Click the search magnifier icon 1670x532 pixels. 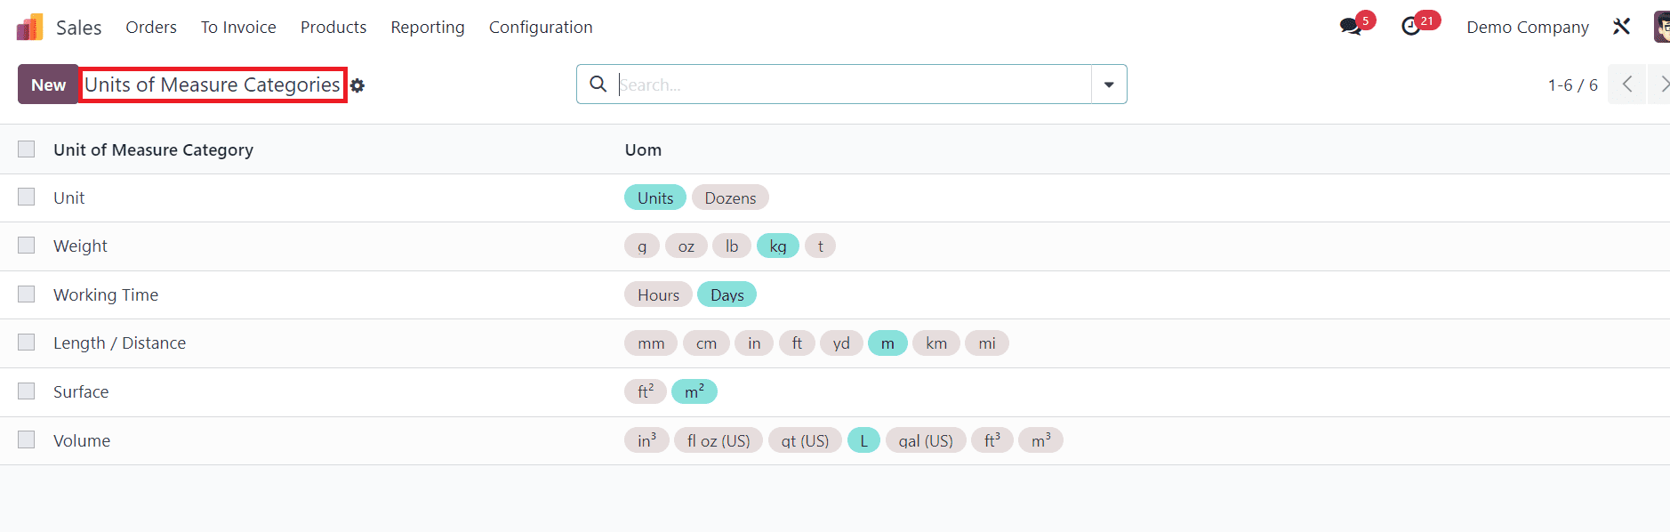[598, 84]
